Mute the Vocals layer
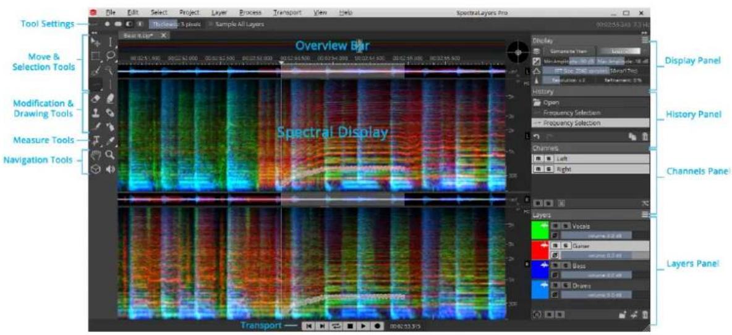The width and height of the screenshot is (732, 335). point(555,226)
